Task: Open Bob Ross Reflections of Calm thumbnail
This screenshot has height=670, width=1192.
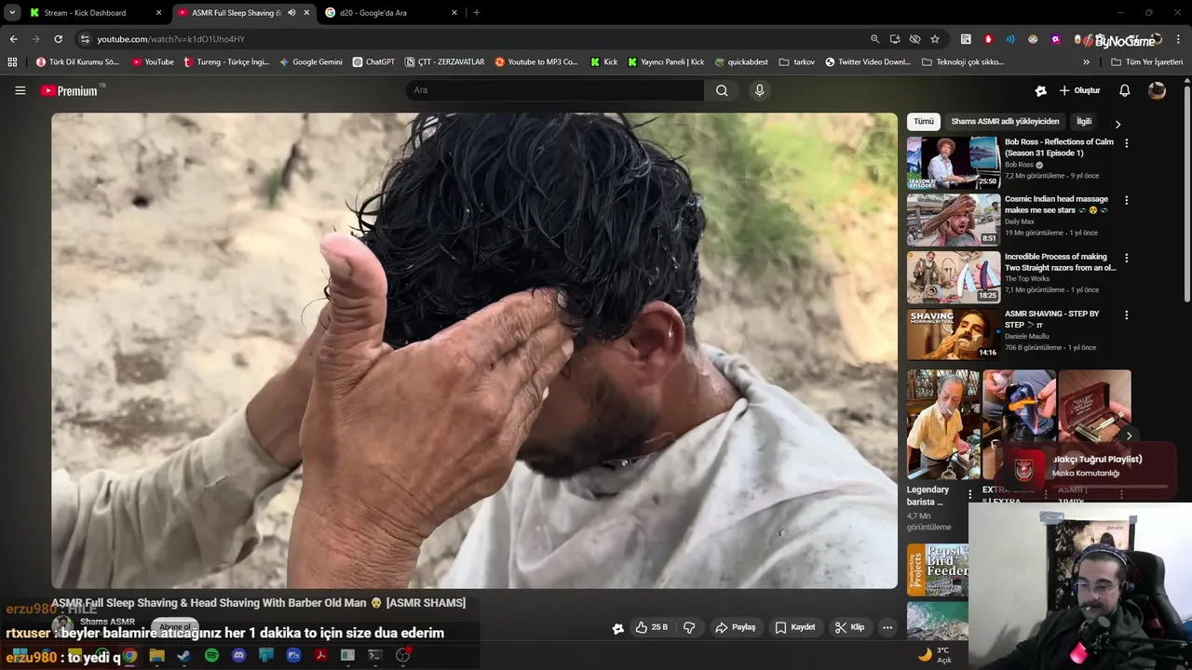Action: click(954, 163)
